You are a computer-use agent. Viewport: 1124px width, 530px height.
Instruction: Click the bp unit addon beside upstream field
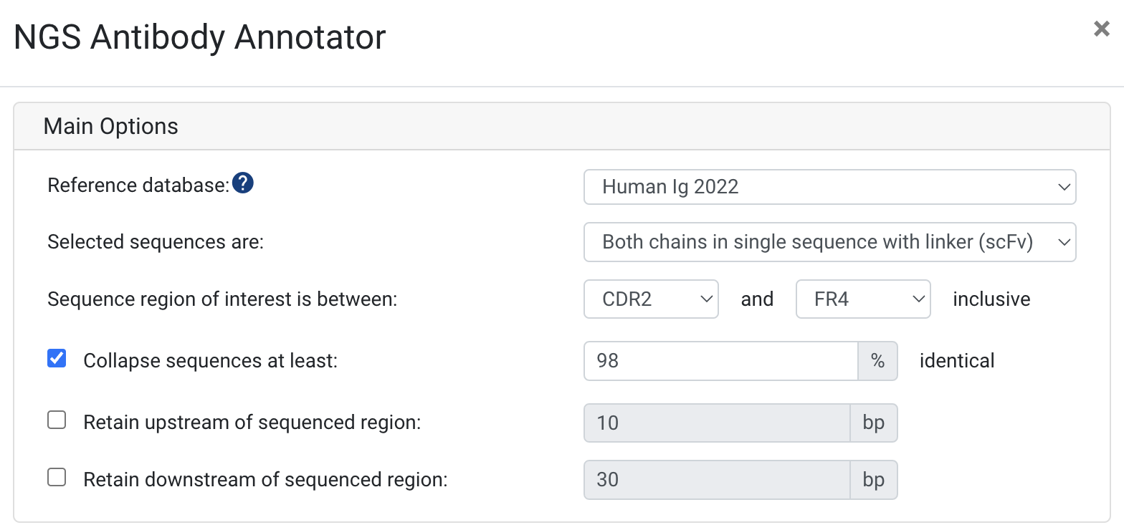874,423
